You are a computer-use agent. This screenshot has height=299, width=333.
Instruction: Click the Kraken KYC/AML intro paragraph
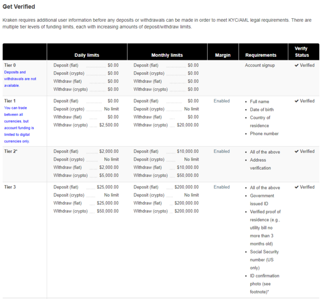[x=157, y=23]
